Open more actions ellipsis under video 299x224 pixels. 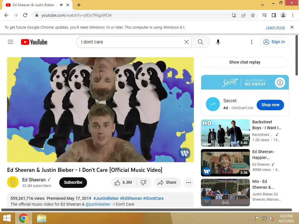tap(189, 183)
